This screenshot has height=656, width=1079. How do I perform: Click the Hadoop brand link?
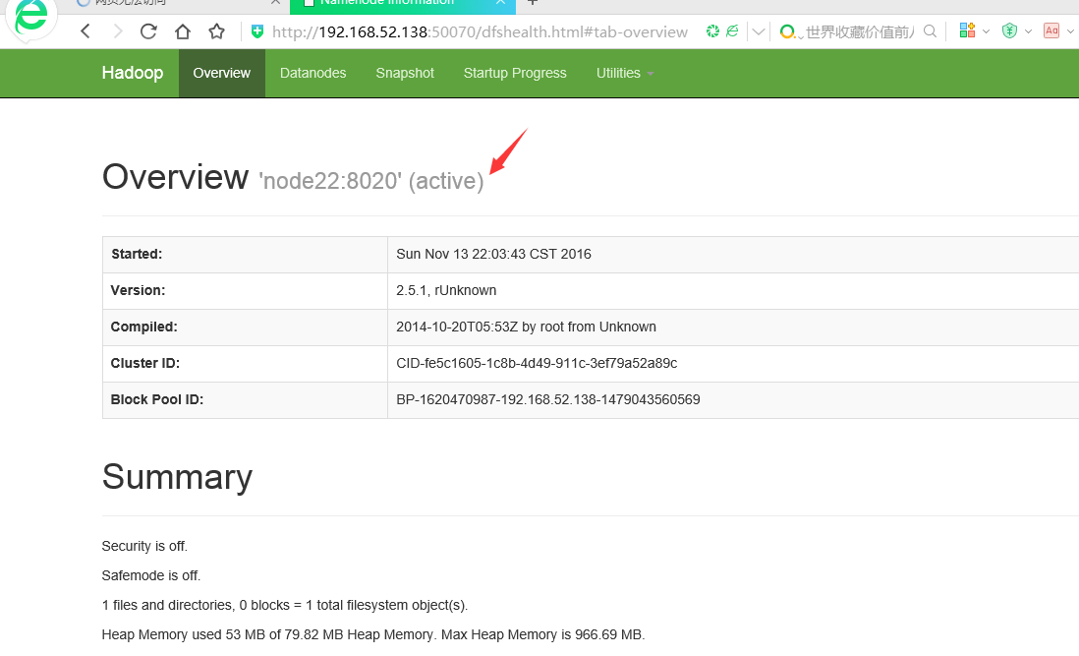tap(132, 73)
